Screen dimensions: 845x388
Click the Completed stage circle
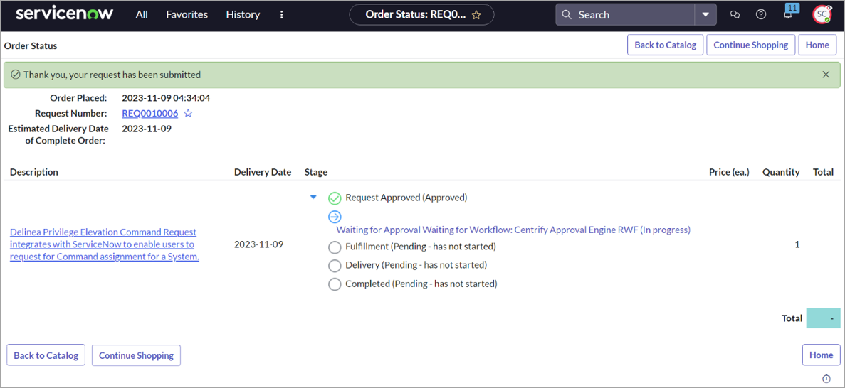tap(335, 284)
